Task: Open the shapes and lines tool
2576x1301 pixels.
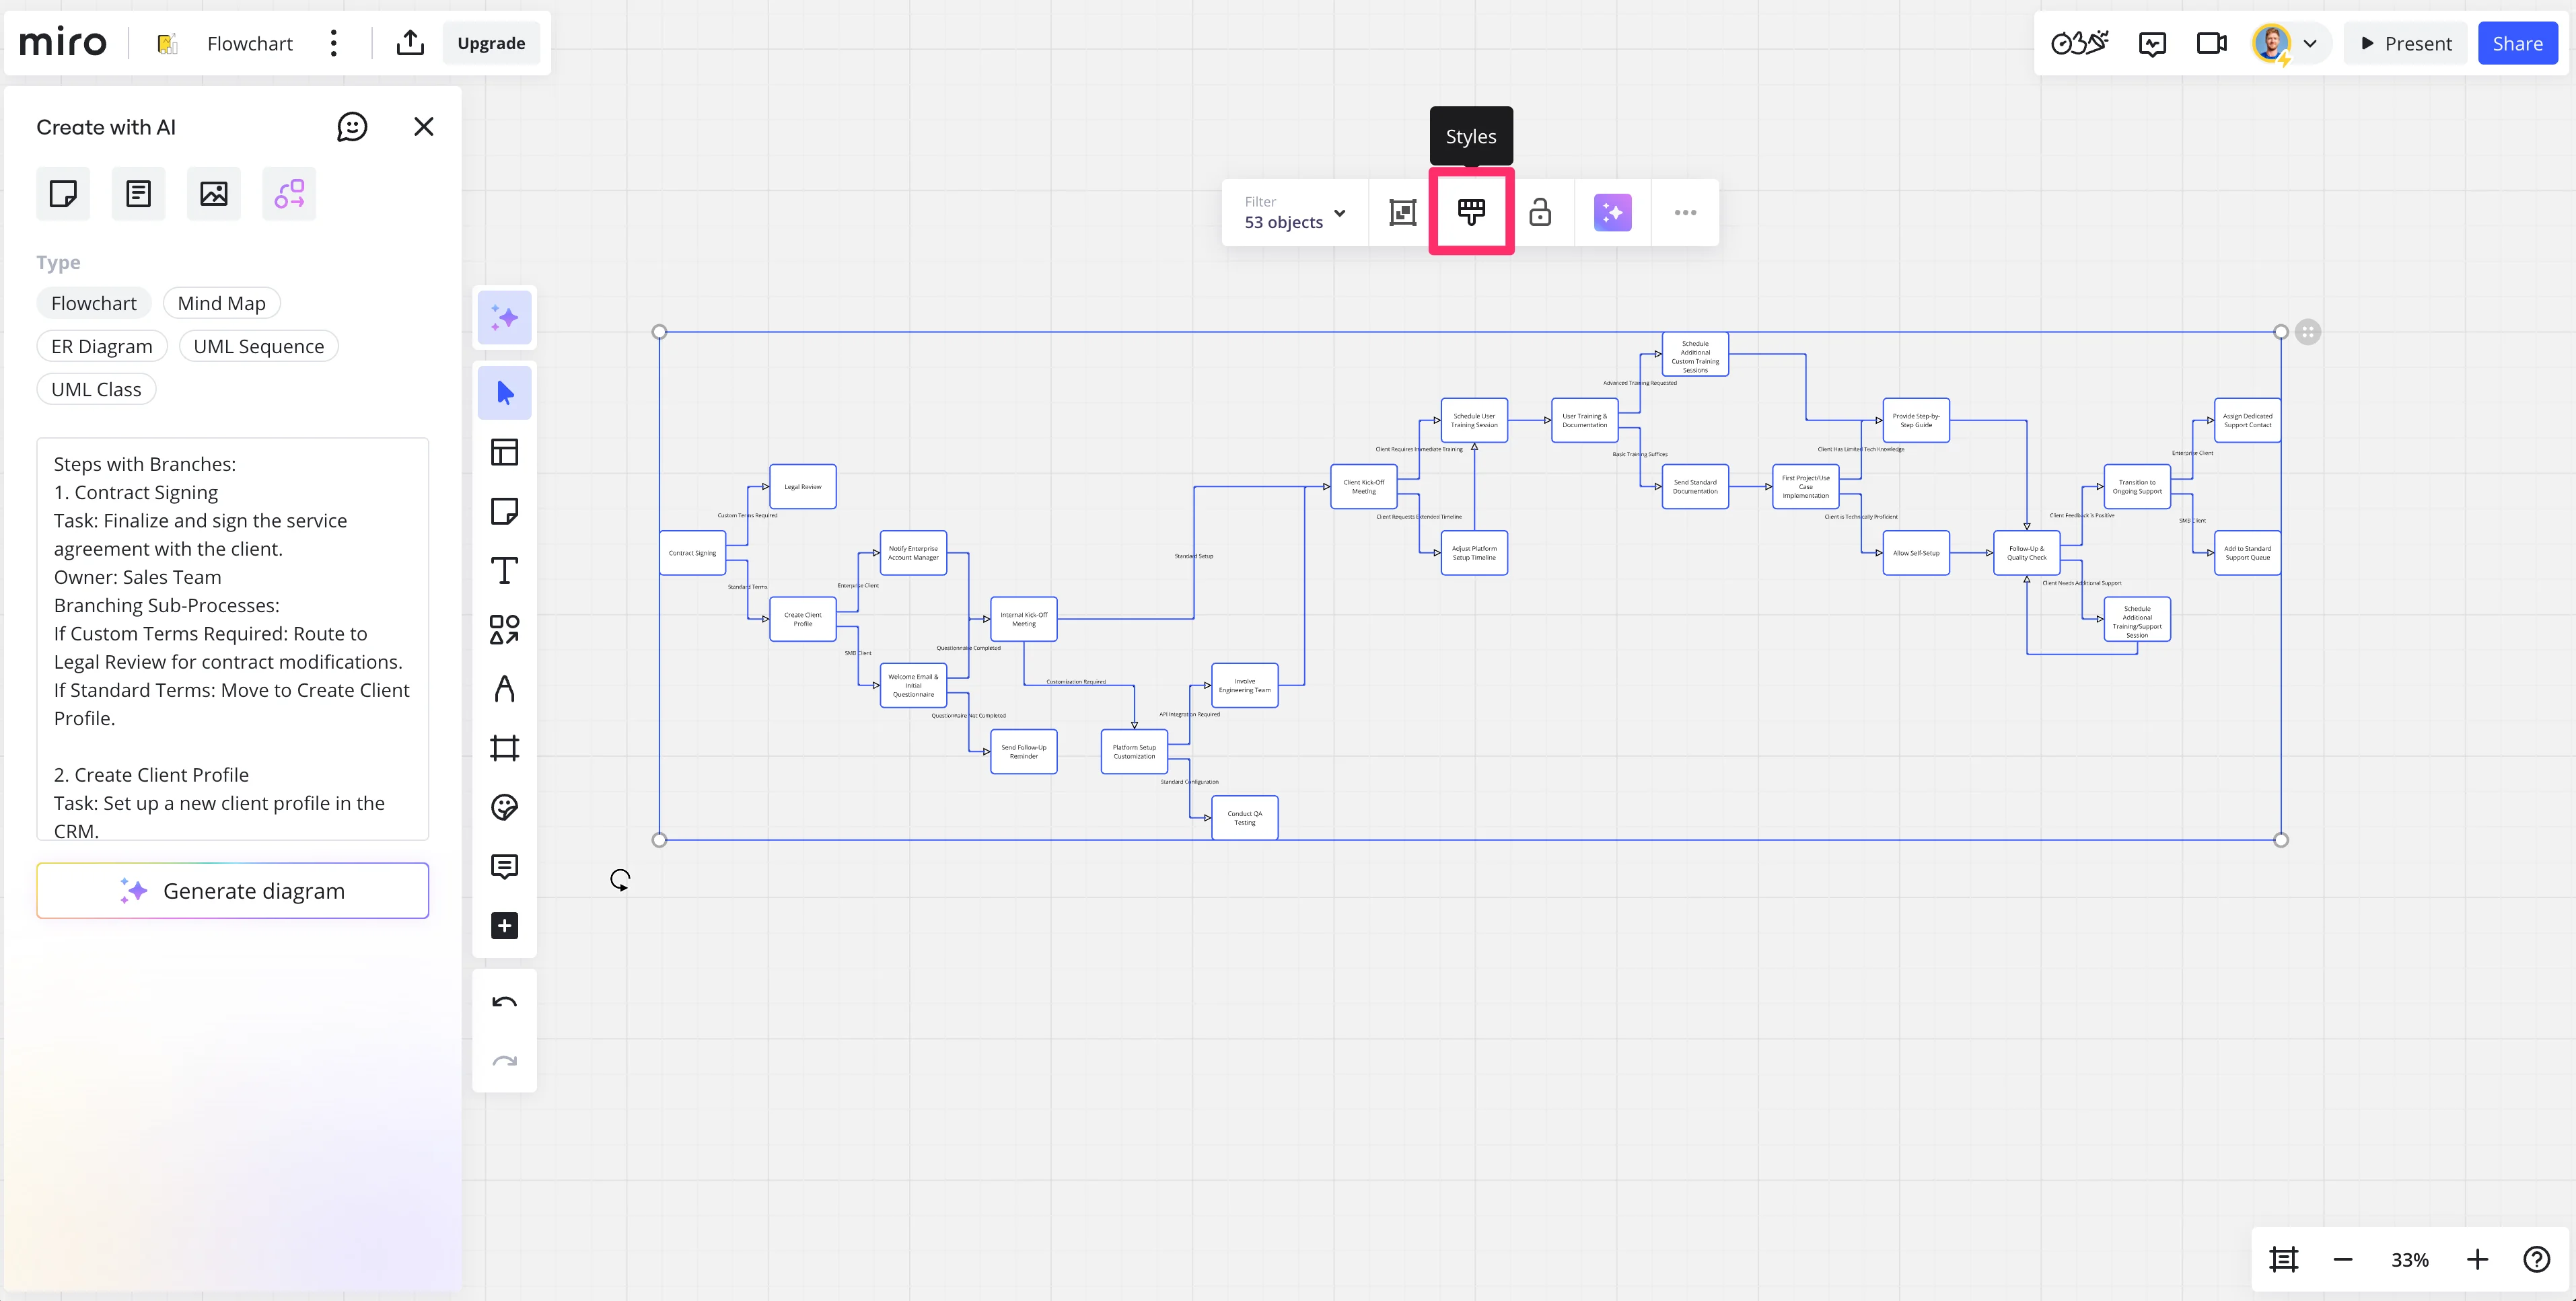Action: [x=504, y=629]
